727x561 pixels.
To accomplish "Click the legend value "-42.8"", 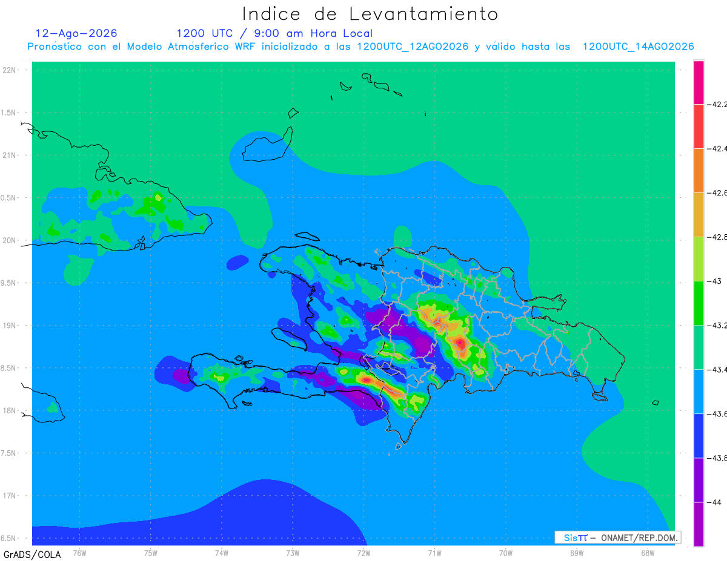I will (x=718, y=237).
